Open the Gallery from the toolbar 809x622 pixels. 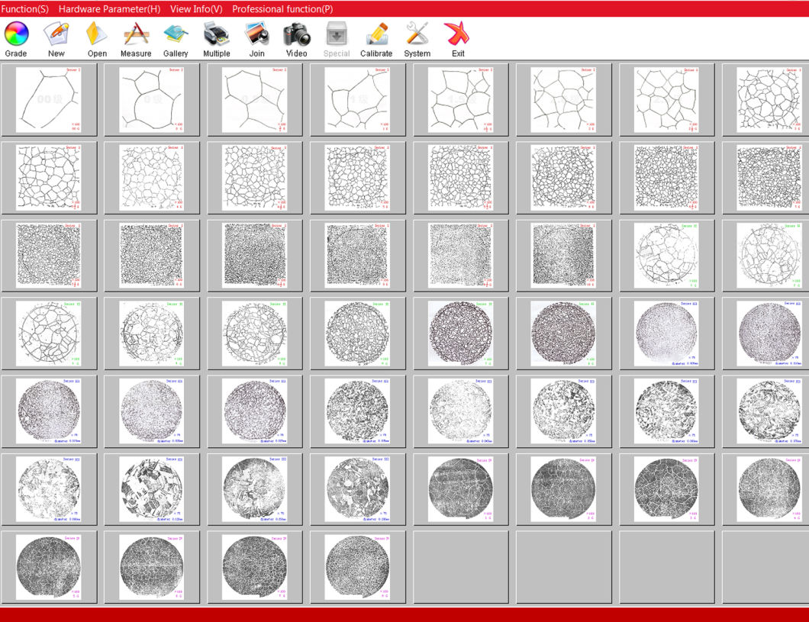tap(176, 34)
